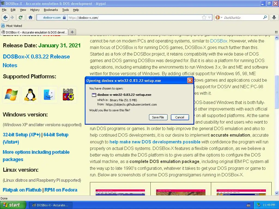
Task: Click the vertical scrollbar thumb
Action: point(277,92)
